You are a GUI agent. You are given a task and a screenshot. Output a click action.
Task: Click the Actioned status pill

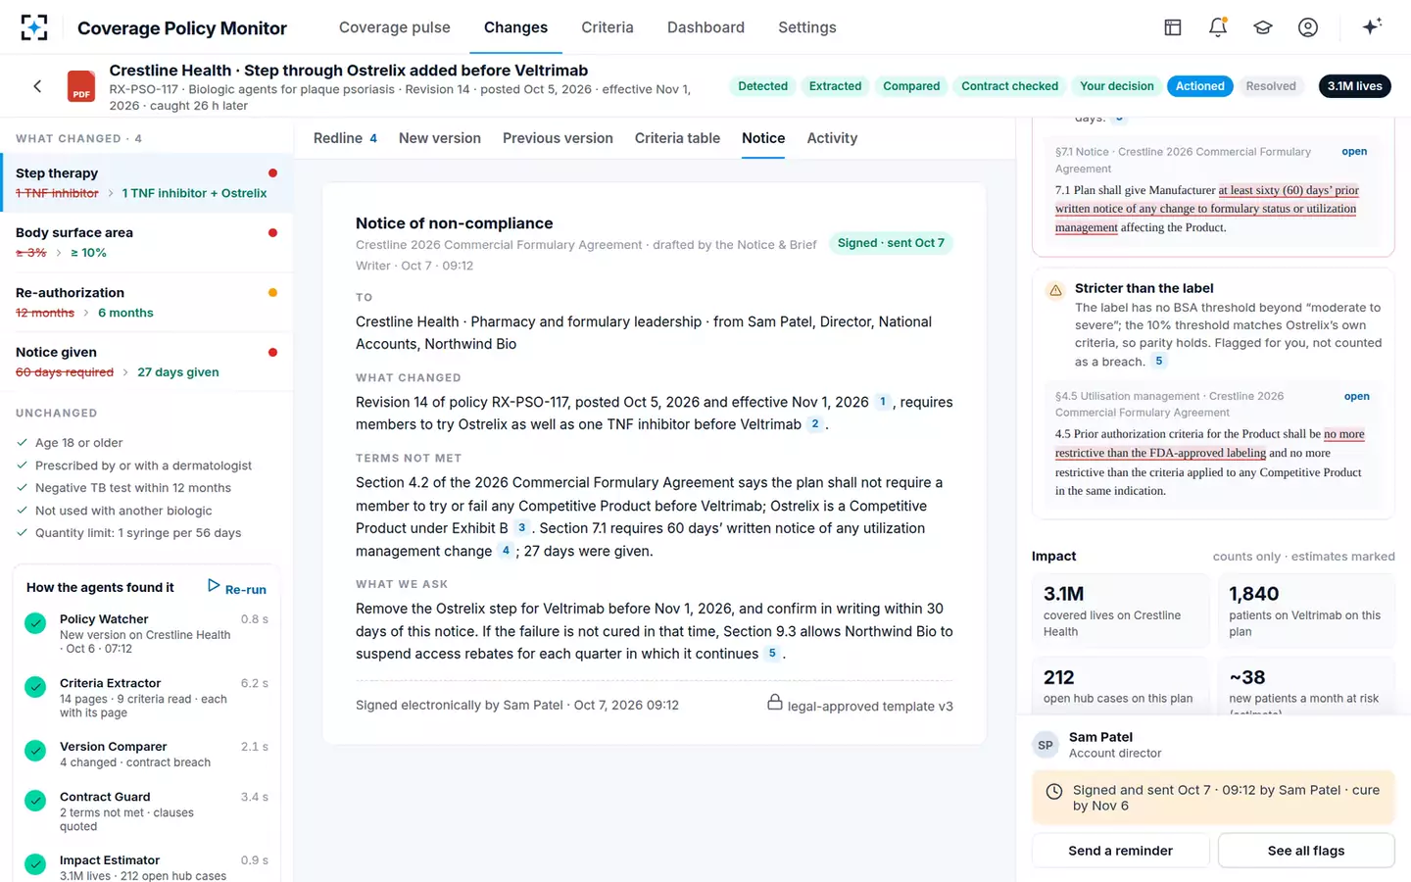(x=1200, y=86)
